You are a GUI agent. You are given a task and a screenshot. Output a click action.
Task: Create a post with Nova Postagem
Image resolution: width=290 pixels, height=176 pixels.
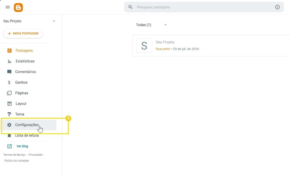click(23, 33)
